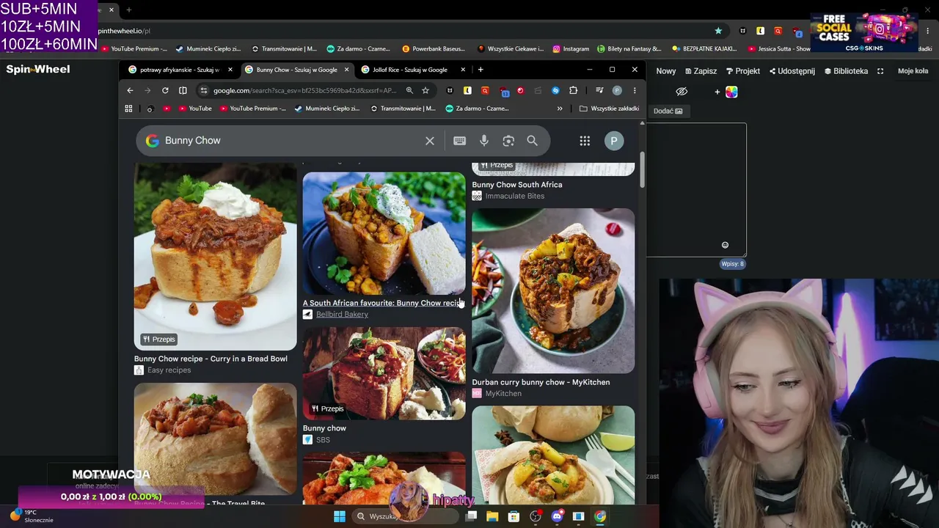The width and height of the screenshot is (939, 528).
Task: Open the Wszystkie zakładki bookmarks folder
Action: point(609,109)
